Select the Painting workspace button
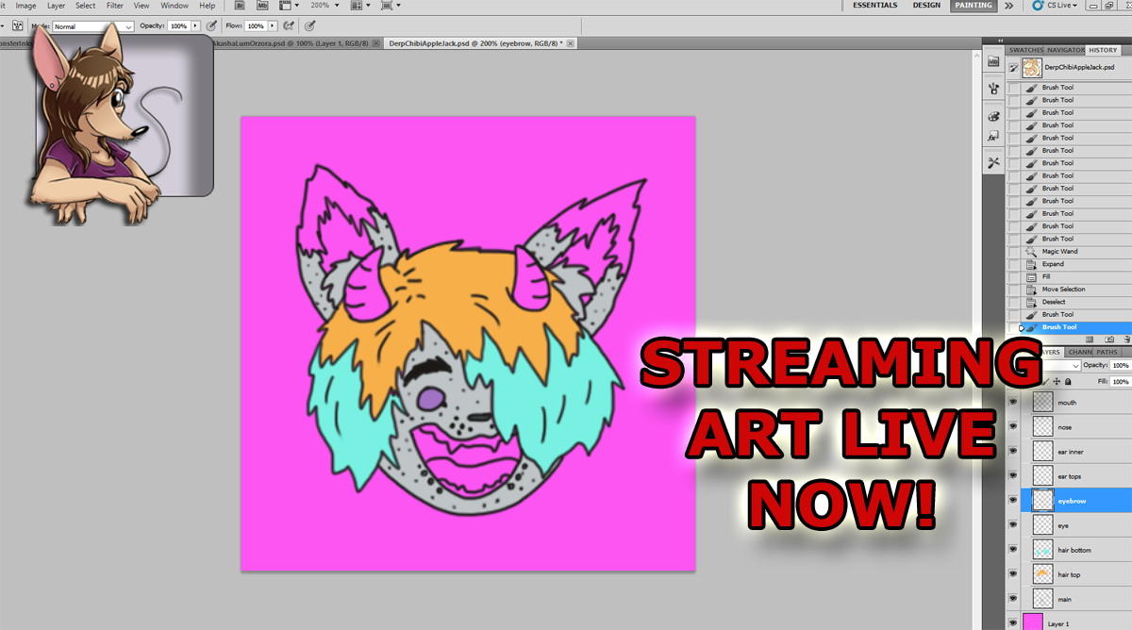Viewport: 1132px width, 630px height. [x=973, y=6]
